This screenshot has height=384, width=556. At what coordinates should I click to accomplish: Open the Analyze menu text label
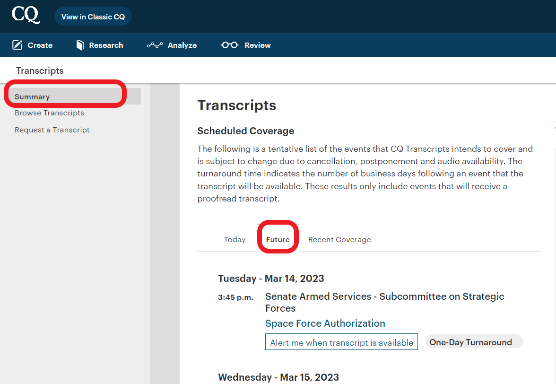182,45
